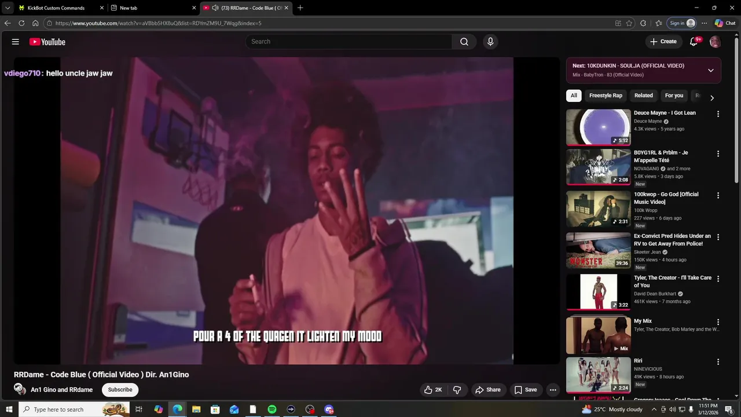Focus the YouTube search field

pyautogui.click(x=349, y=42)
